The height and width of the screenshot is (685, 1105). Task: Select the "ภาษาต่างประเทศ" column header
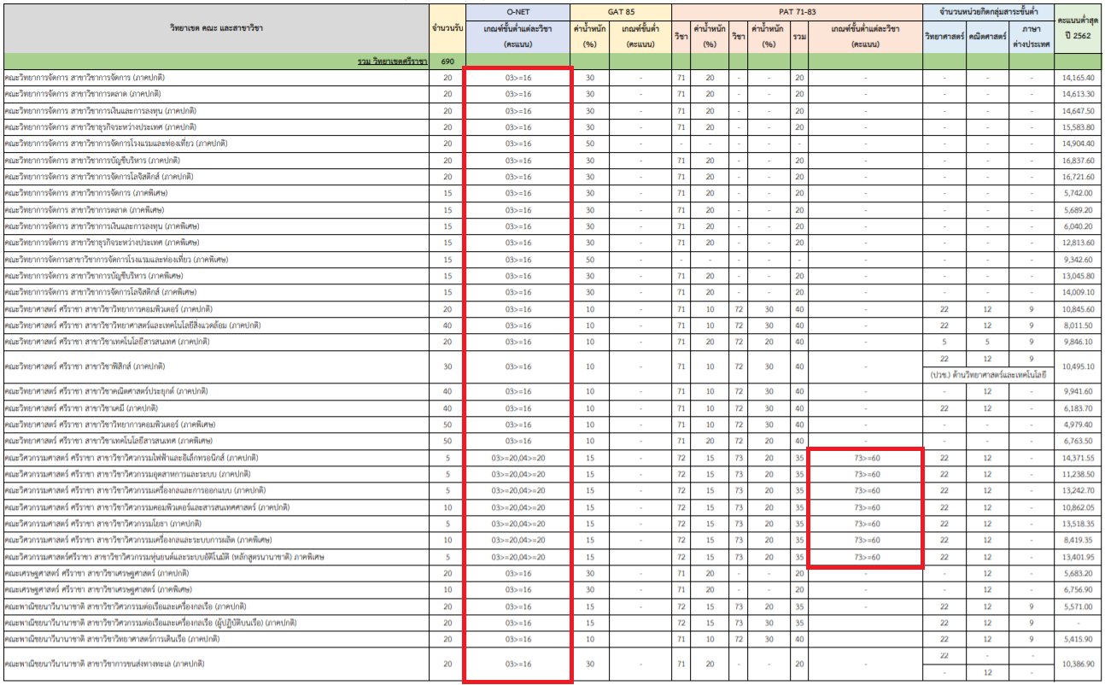(1031, 37)
